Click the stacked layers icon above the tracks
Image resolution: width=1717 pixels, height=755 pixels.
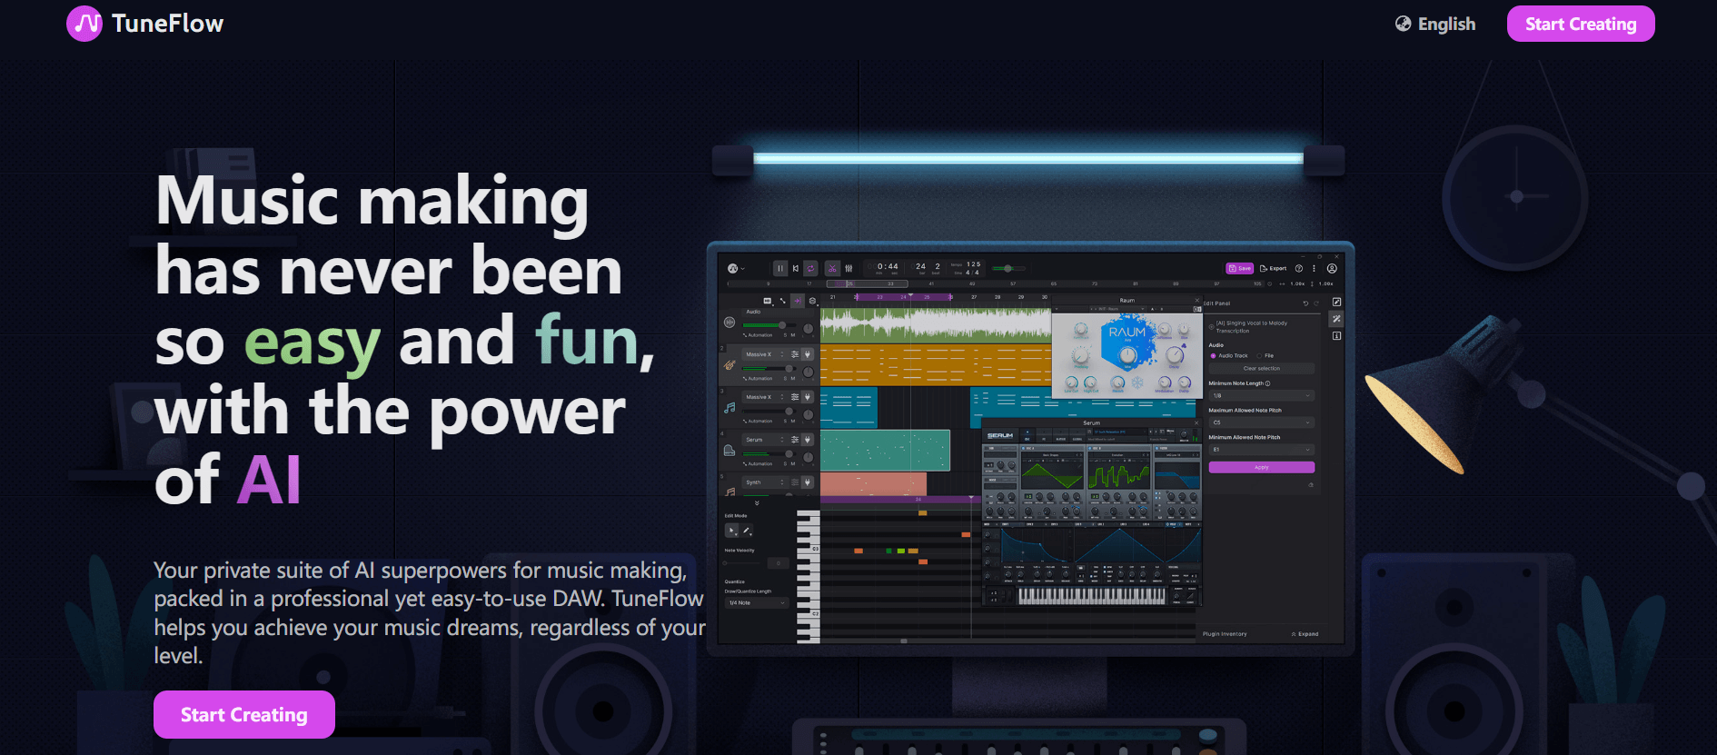pyautogui.click(x=813, y=301)
